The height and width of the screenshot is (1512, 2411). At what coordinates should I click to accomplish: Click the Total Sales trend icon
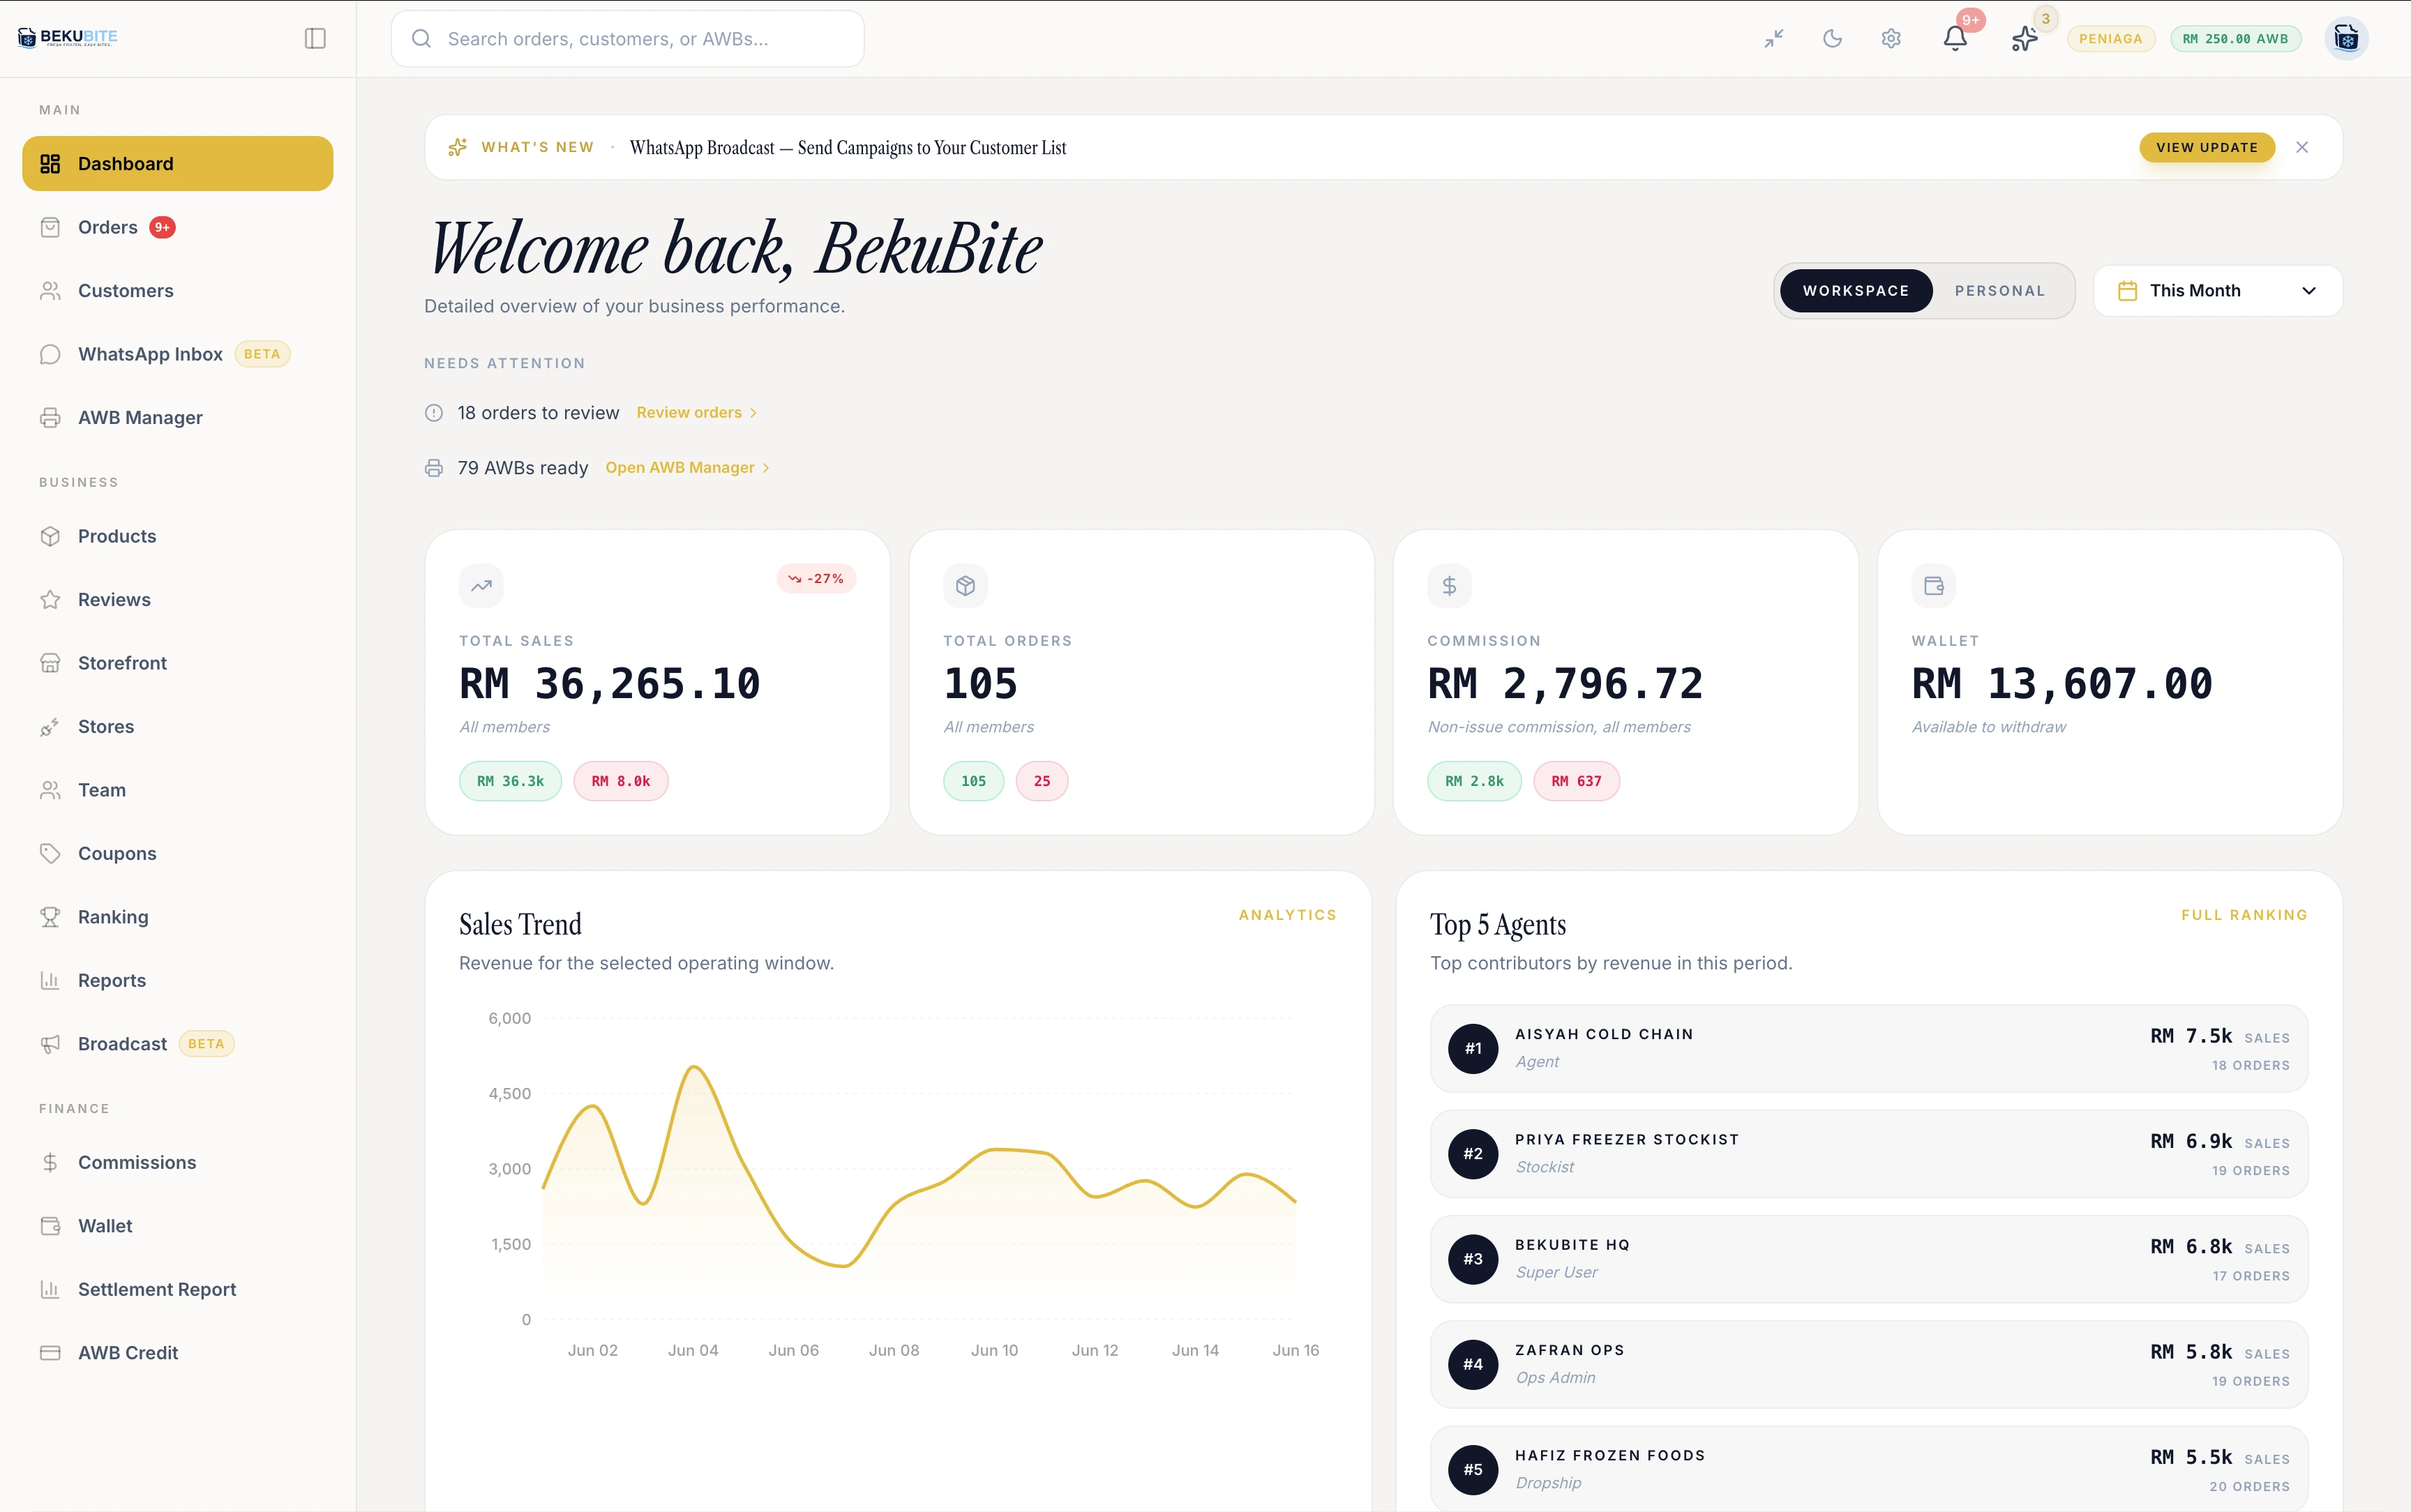pyautogui.click(x=481, y=586)
